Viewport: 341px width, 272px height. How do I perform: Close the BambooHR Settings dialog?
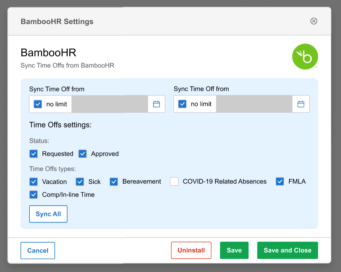(x=314, y=21)
